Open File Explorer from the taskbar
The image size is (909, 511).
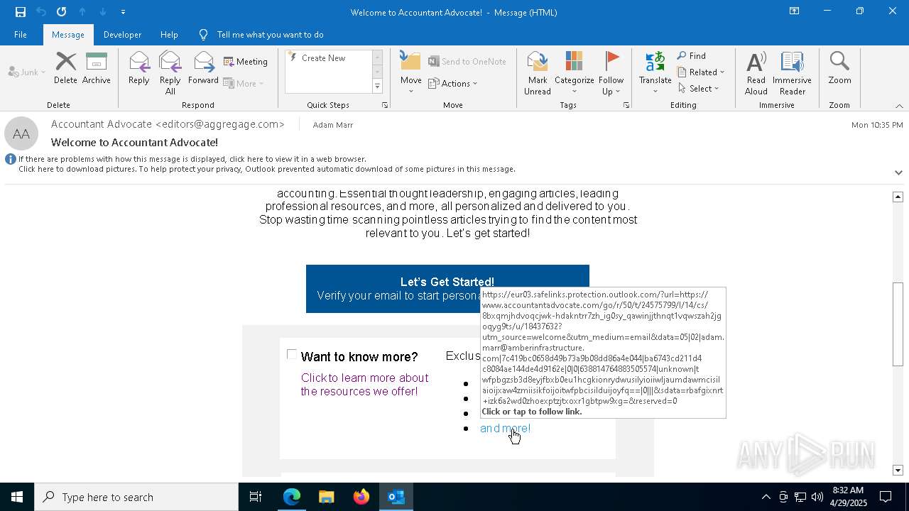click(327, 497)
